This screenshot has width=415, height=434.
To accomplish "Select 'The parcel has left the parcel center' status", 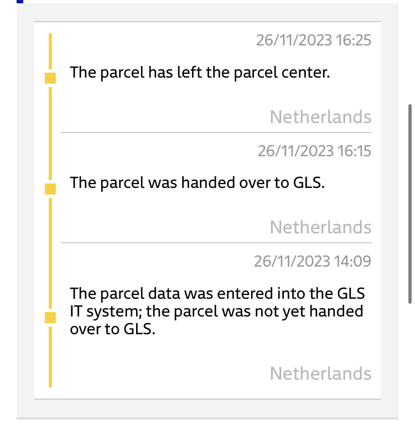I will [199, 72].
